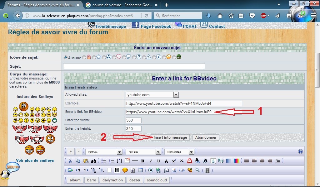Bookmark this page with the star icon
320x187 pixels.
pyautogui.click(x=231, y=16)
